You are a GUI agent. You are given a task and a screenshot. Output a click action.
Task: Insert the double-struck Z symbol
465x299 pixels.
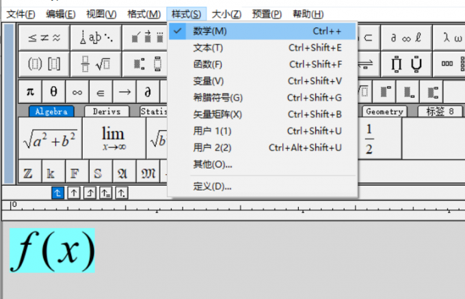pos(30,172)
